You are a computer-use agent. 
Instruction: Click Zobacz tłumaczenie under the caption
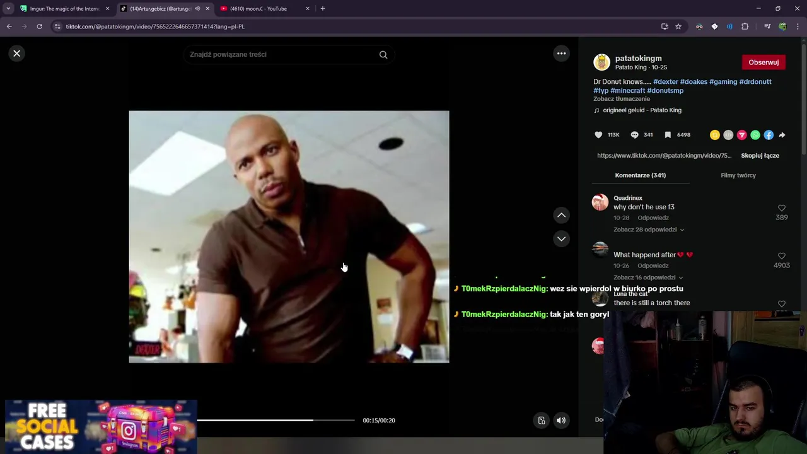(x=621, y=99)
